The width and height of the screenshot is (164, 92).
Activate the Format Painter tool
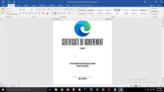point(12,14)
